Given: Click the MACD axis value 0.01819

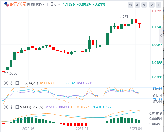Looking at the screenshot, I should [x=155, y=113].
